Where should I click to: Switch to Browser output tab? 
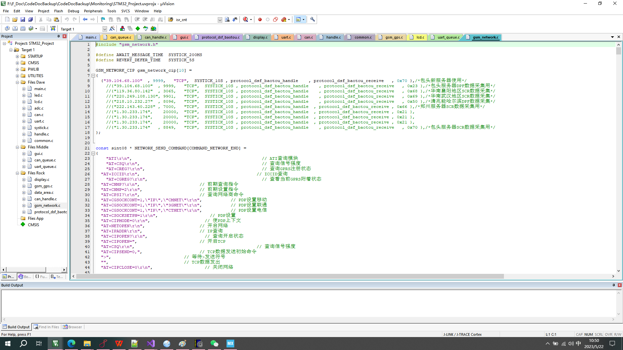(72, 327)
